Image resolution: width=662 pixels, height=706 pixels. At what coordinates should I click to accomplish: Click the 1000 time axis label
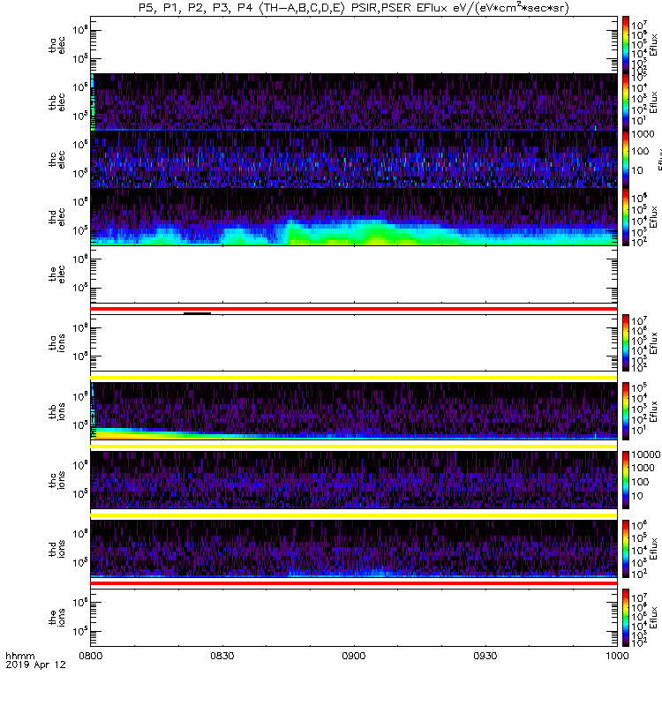[617, 656]
